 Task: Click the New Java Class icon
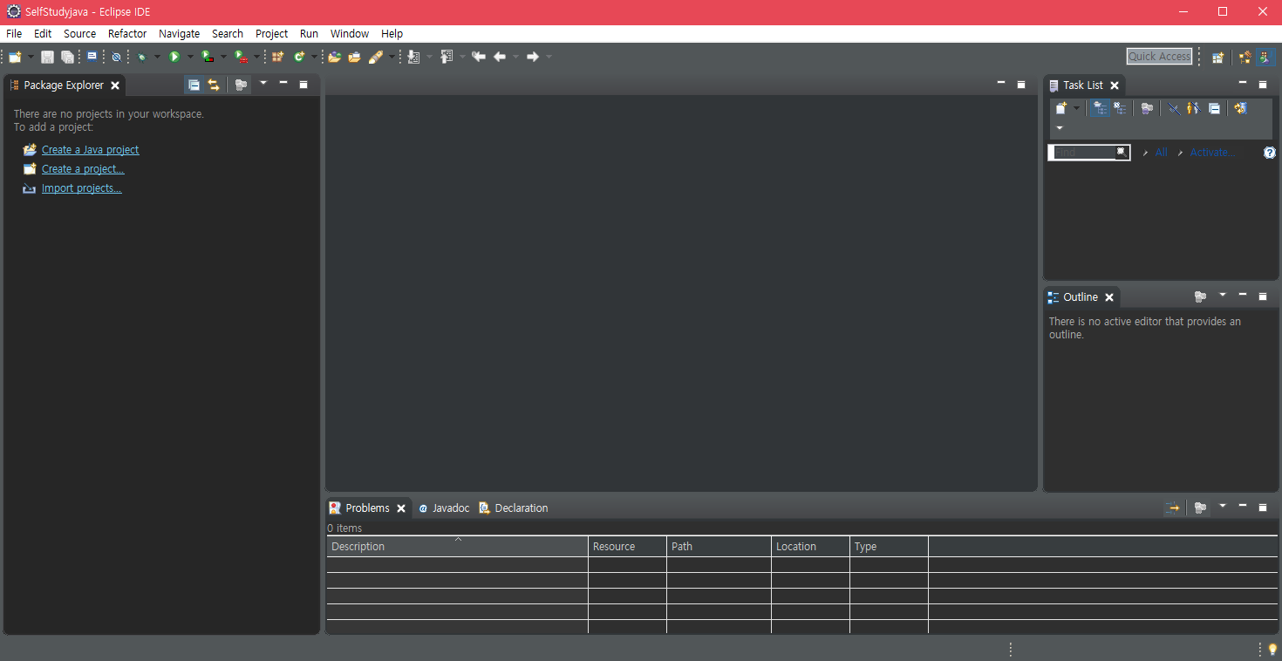tap(299, 57)
